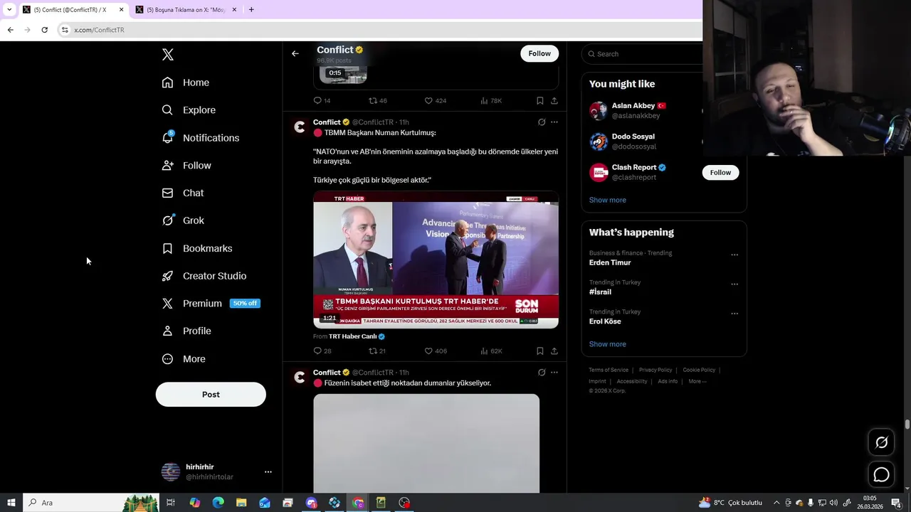This screenshot has height=512, width=911.
Task: Show more under You might like
Action: coord(608,200)
